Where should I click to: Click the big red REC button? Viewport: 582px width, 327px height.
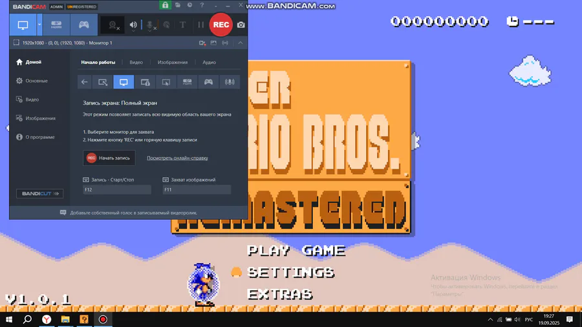coord(221,25)
